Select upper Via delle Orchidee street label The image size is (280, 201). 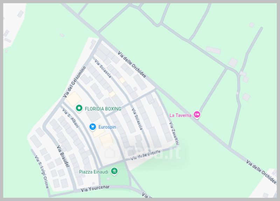tap(132, 64)
